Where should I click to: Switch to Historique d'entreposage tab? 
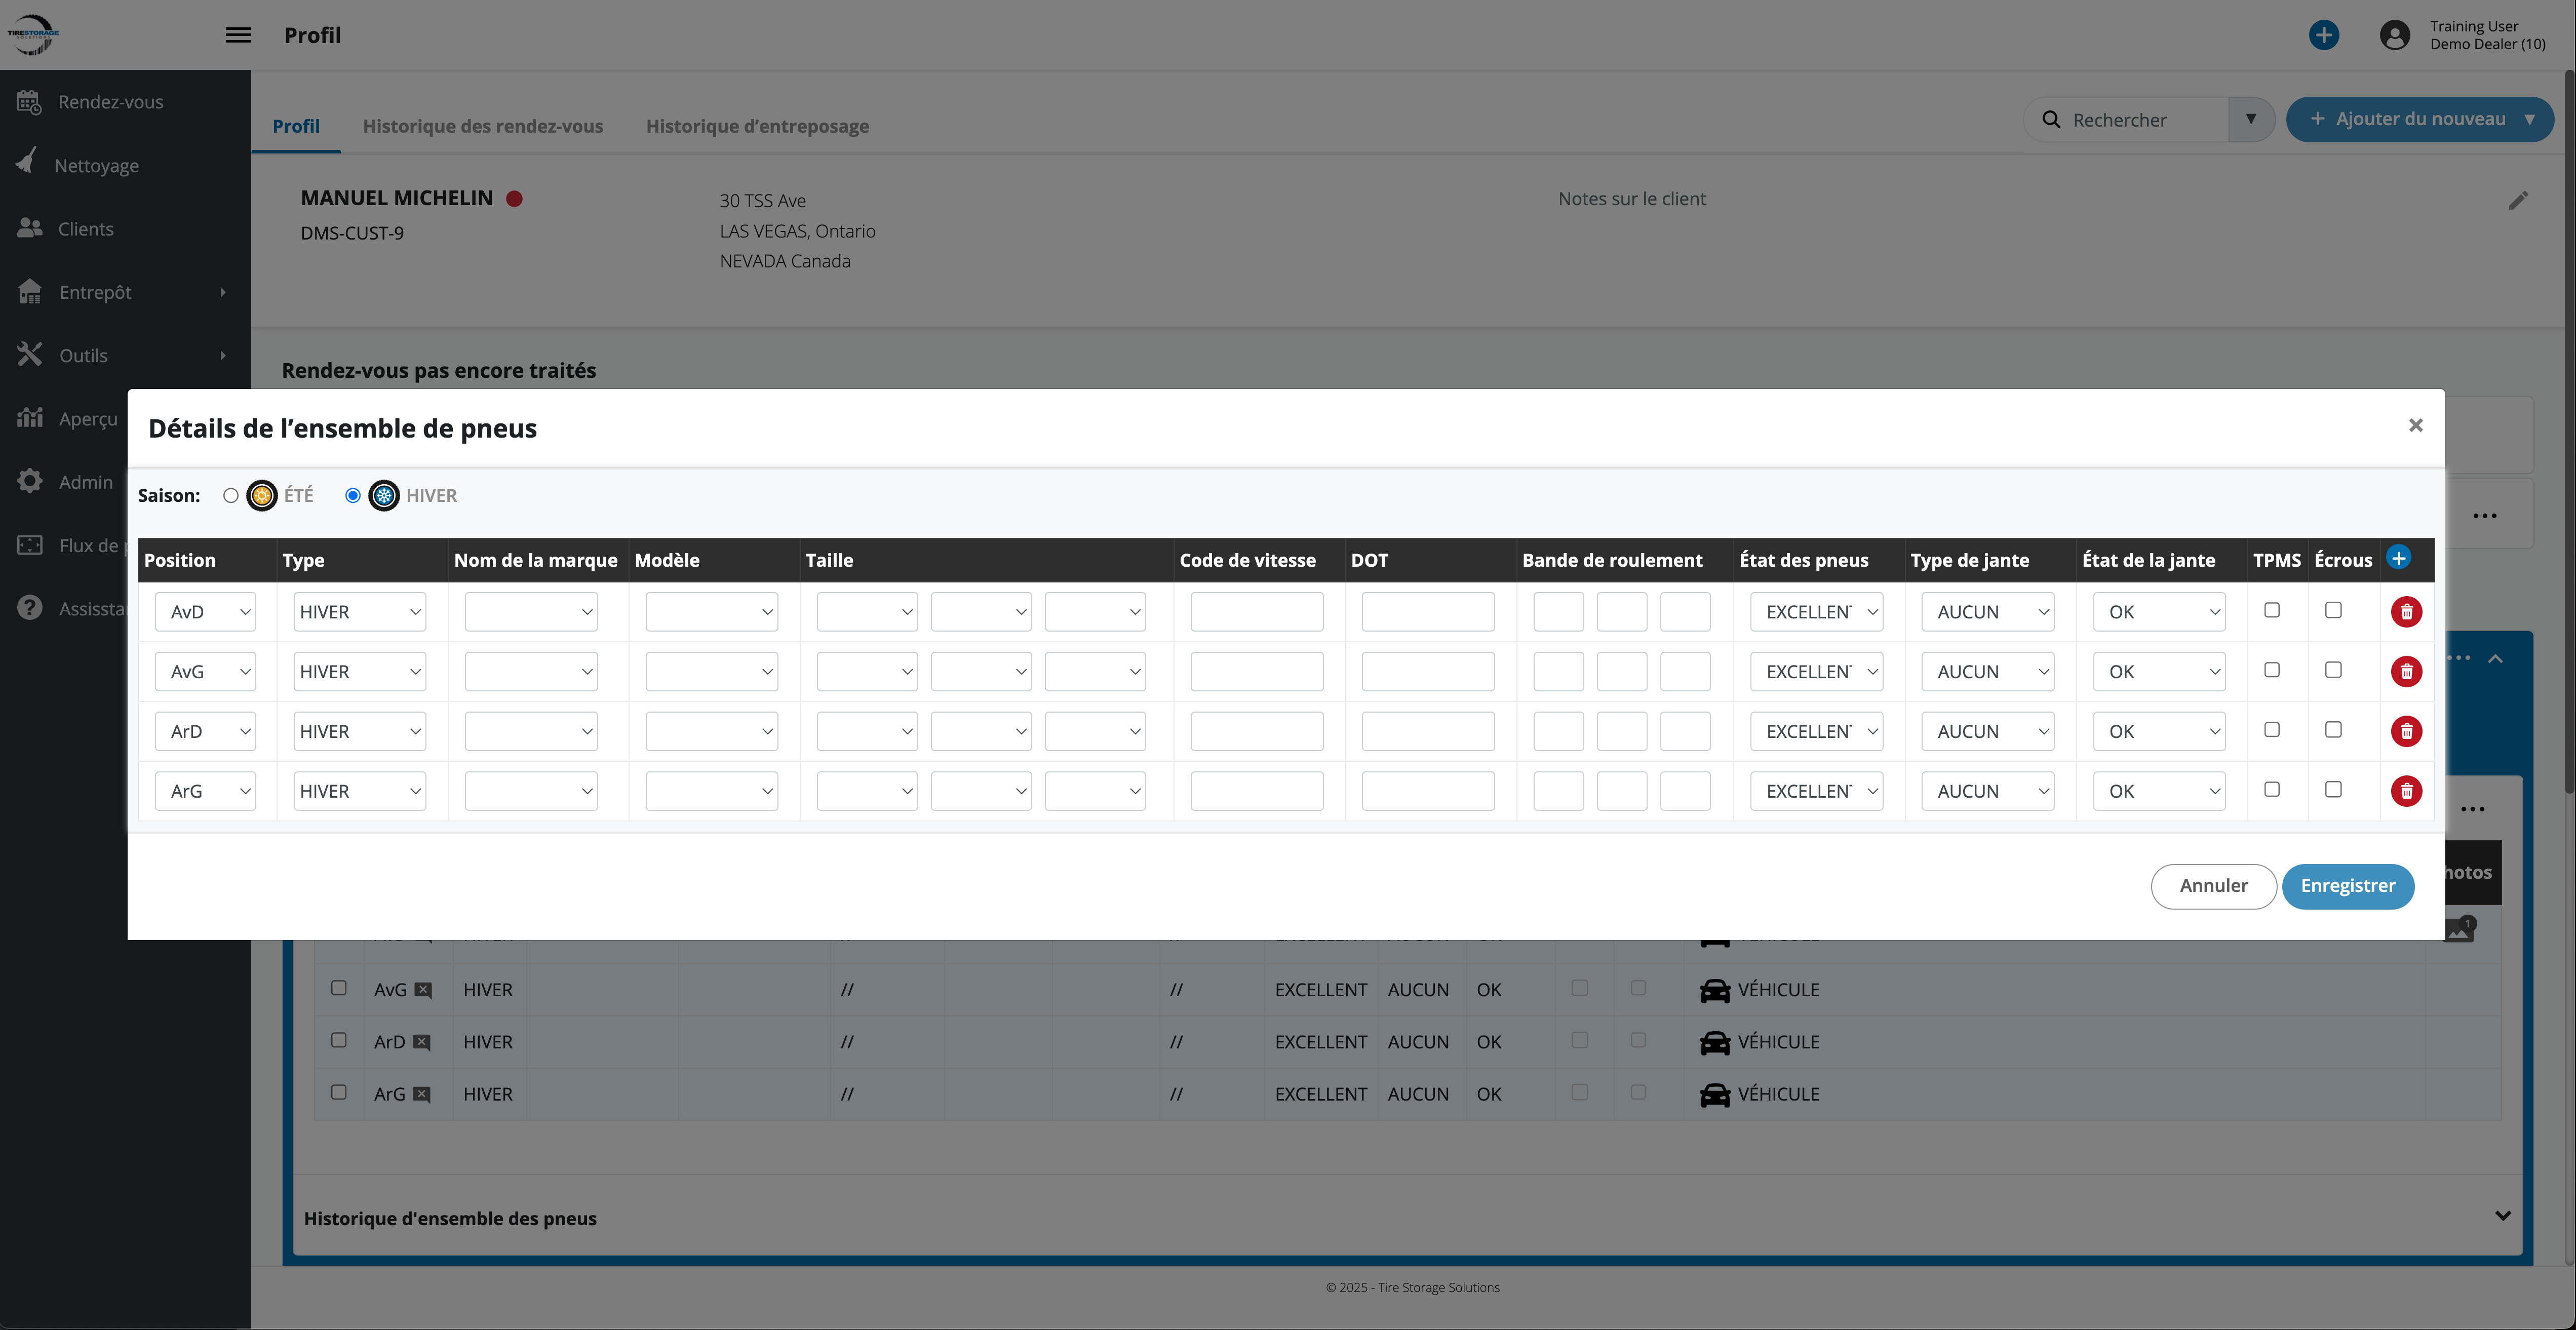(757, 126)
